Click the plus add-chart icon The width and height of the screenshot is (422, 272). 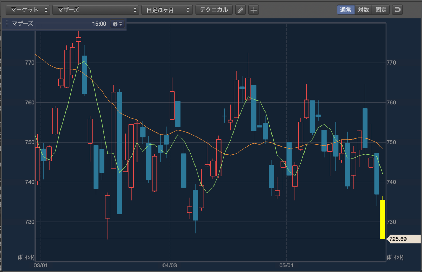coord(253,10)
